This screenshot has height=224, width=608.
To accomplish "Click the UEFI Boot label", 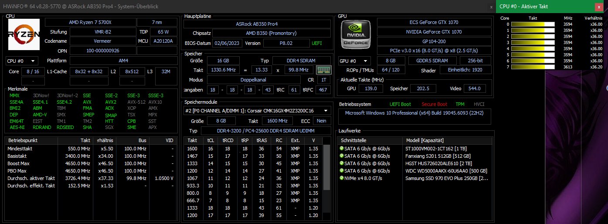I will 400,104.
